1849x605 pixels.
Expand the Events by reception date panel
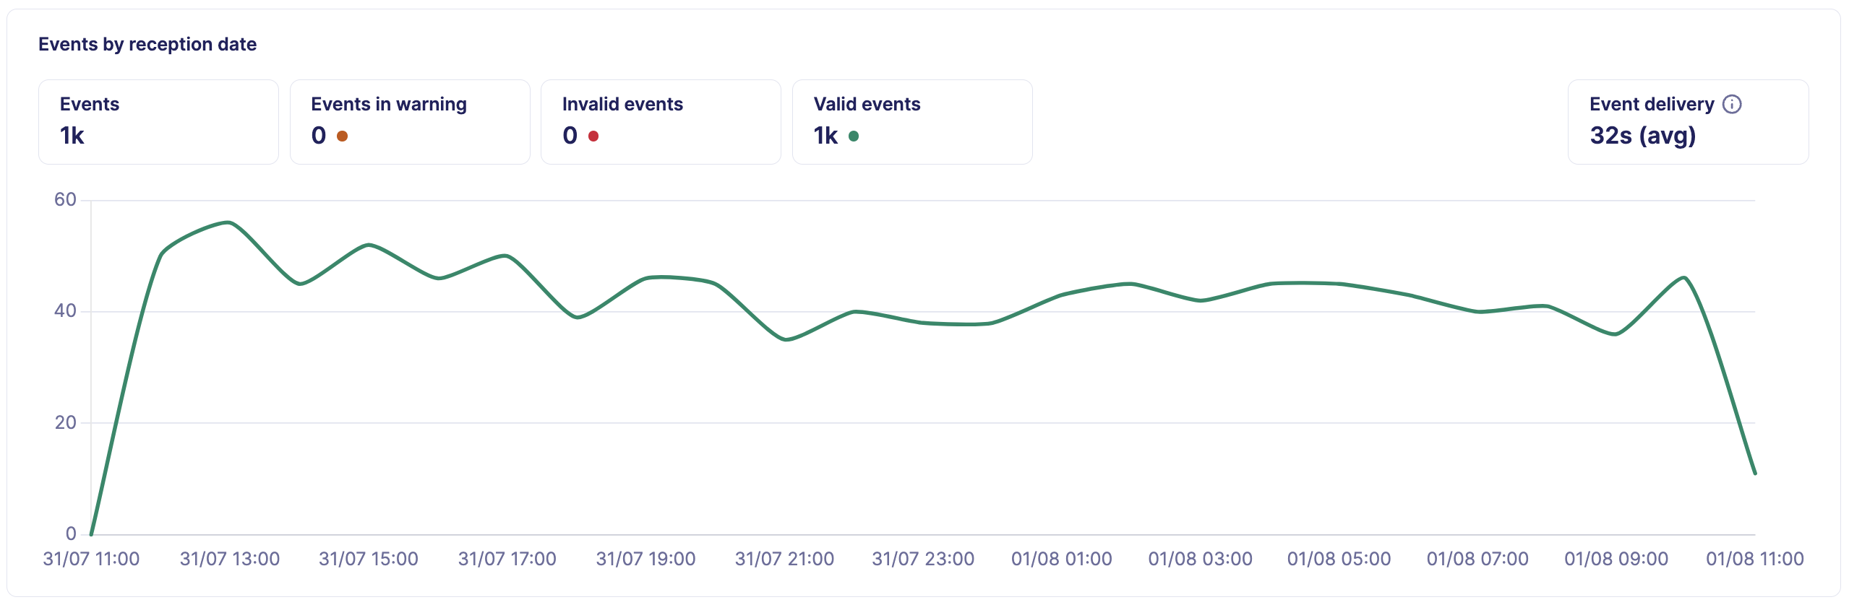click(x=147, y=43)
